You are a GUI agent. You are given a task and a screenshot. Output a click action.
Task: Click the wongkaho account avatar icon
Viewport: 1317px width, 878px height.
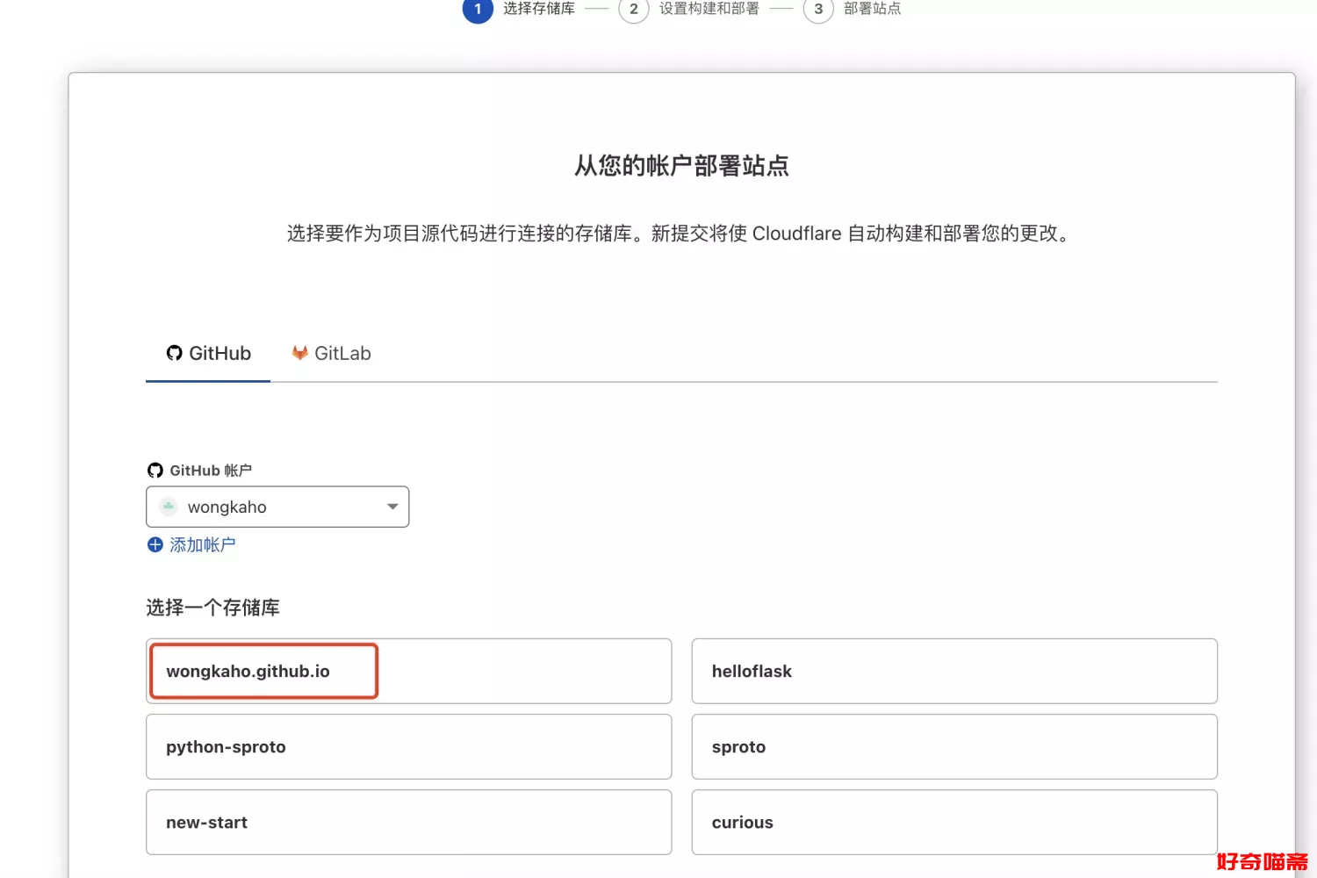coord(169,507)
